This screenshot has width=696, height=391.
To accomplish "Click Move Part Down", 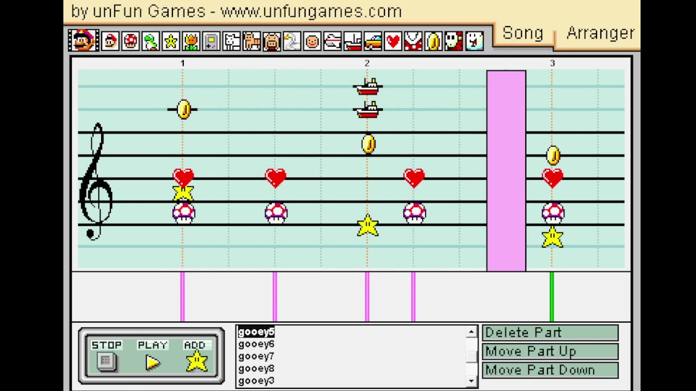I will [x=550, y=370].
